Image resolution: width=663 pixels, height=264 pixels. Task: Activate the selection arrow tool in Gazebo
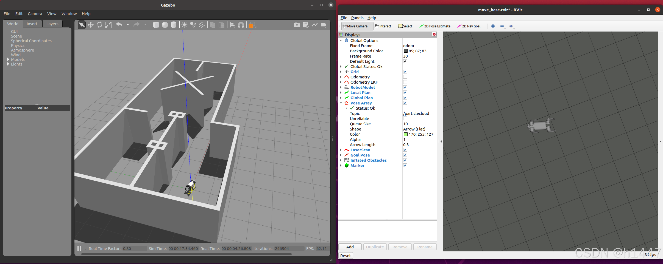[82, 25]
